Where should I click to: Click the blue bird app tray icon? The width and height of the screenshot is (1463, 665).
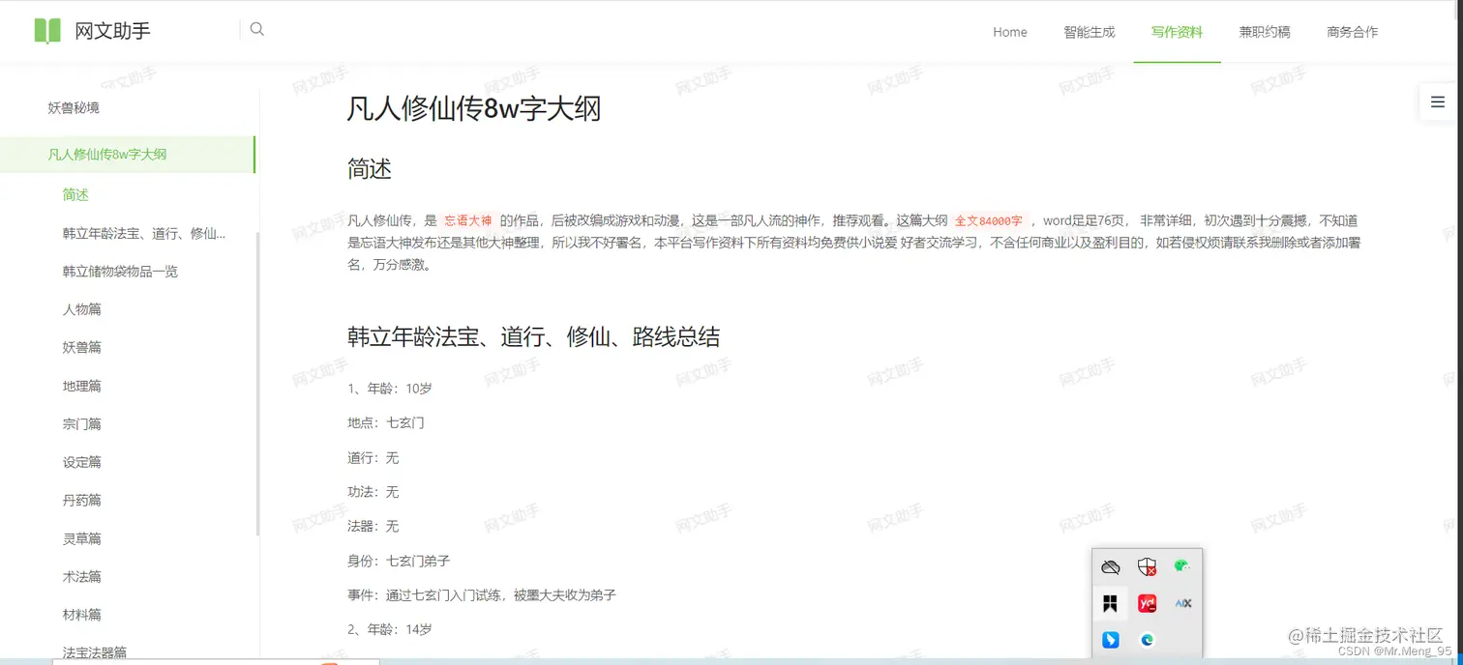[x=1110, y=639]
